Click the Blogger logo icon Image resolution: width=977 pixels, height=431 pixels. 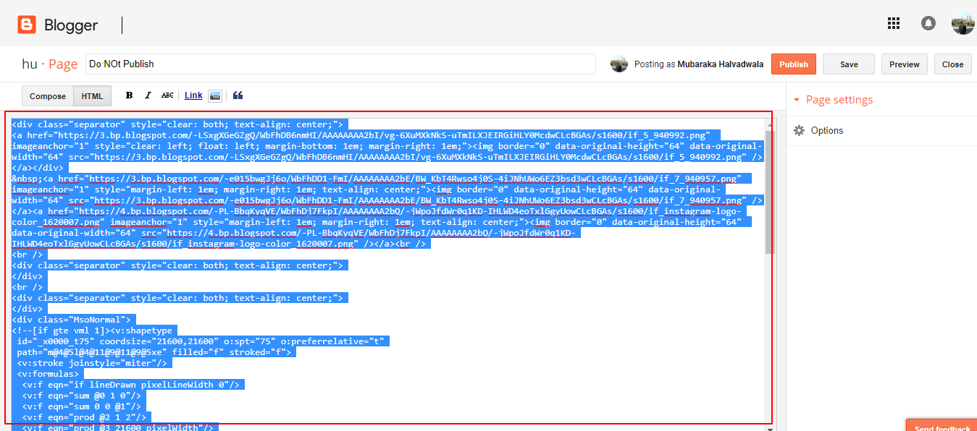27,25
